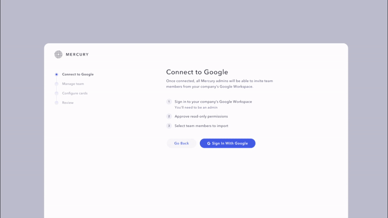Go to the Manage team step label
The width and height of the screenshot is (388, 218).
[x=73, y=84]
